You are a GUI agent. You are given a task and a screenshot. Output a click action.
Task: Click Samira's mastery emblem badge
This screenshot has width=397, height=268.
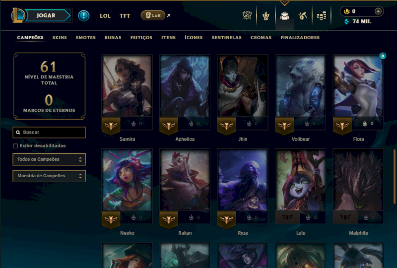pyautogui.click(x=111, y=126)
